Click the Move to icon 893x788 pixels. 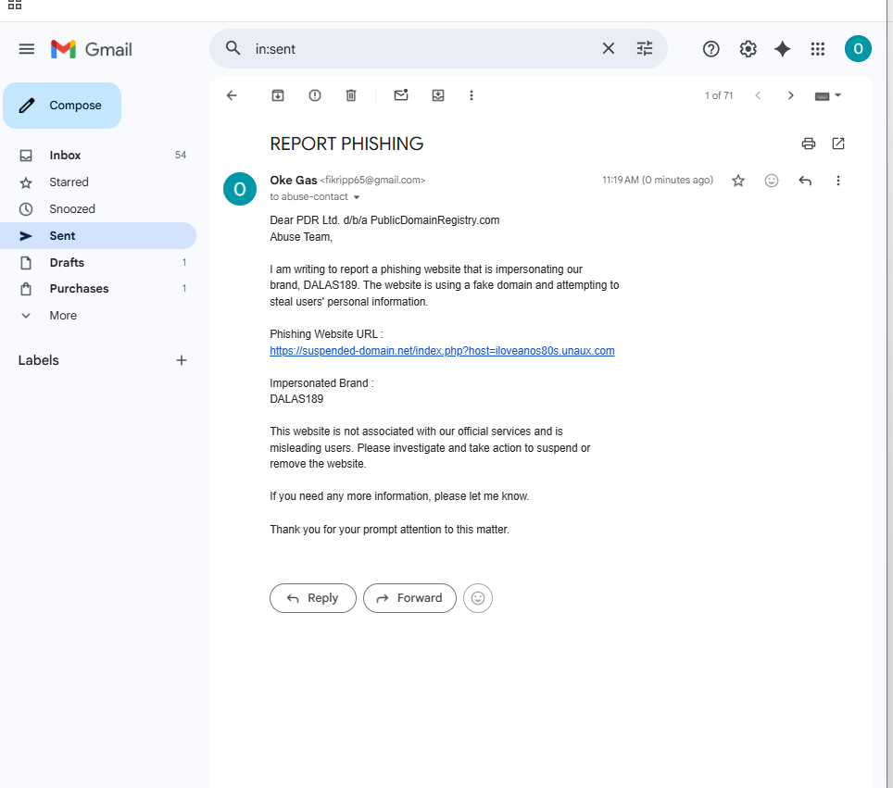point(438,95)
